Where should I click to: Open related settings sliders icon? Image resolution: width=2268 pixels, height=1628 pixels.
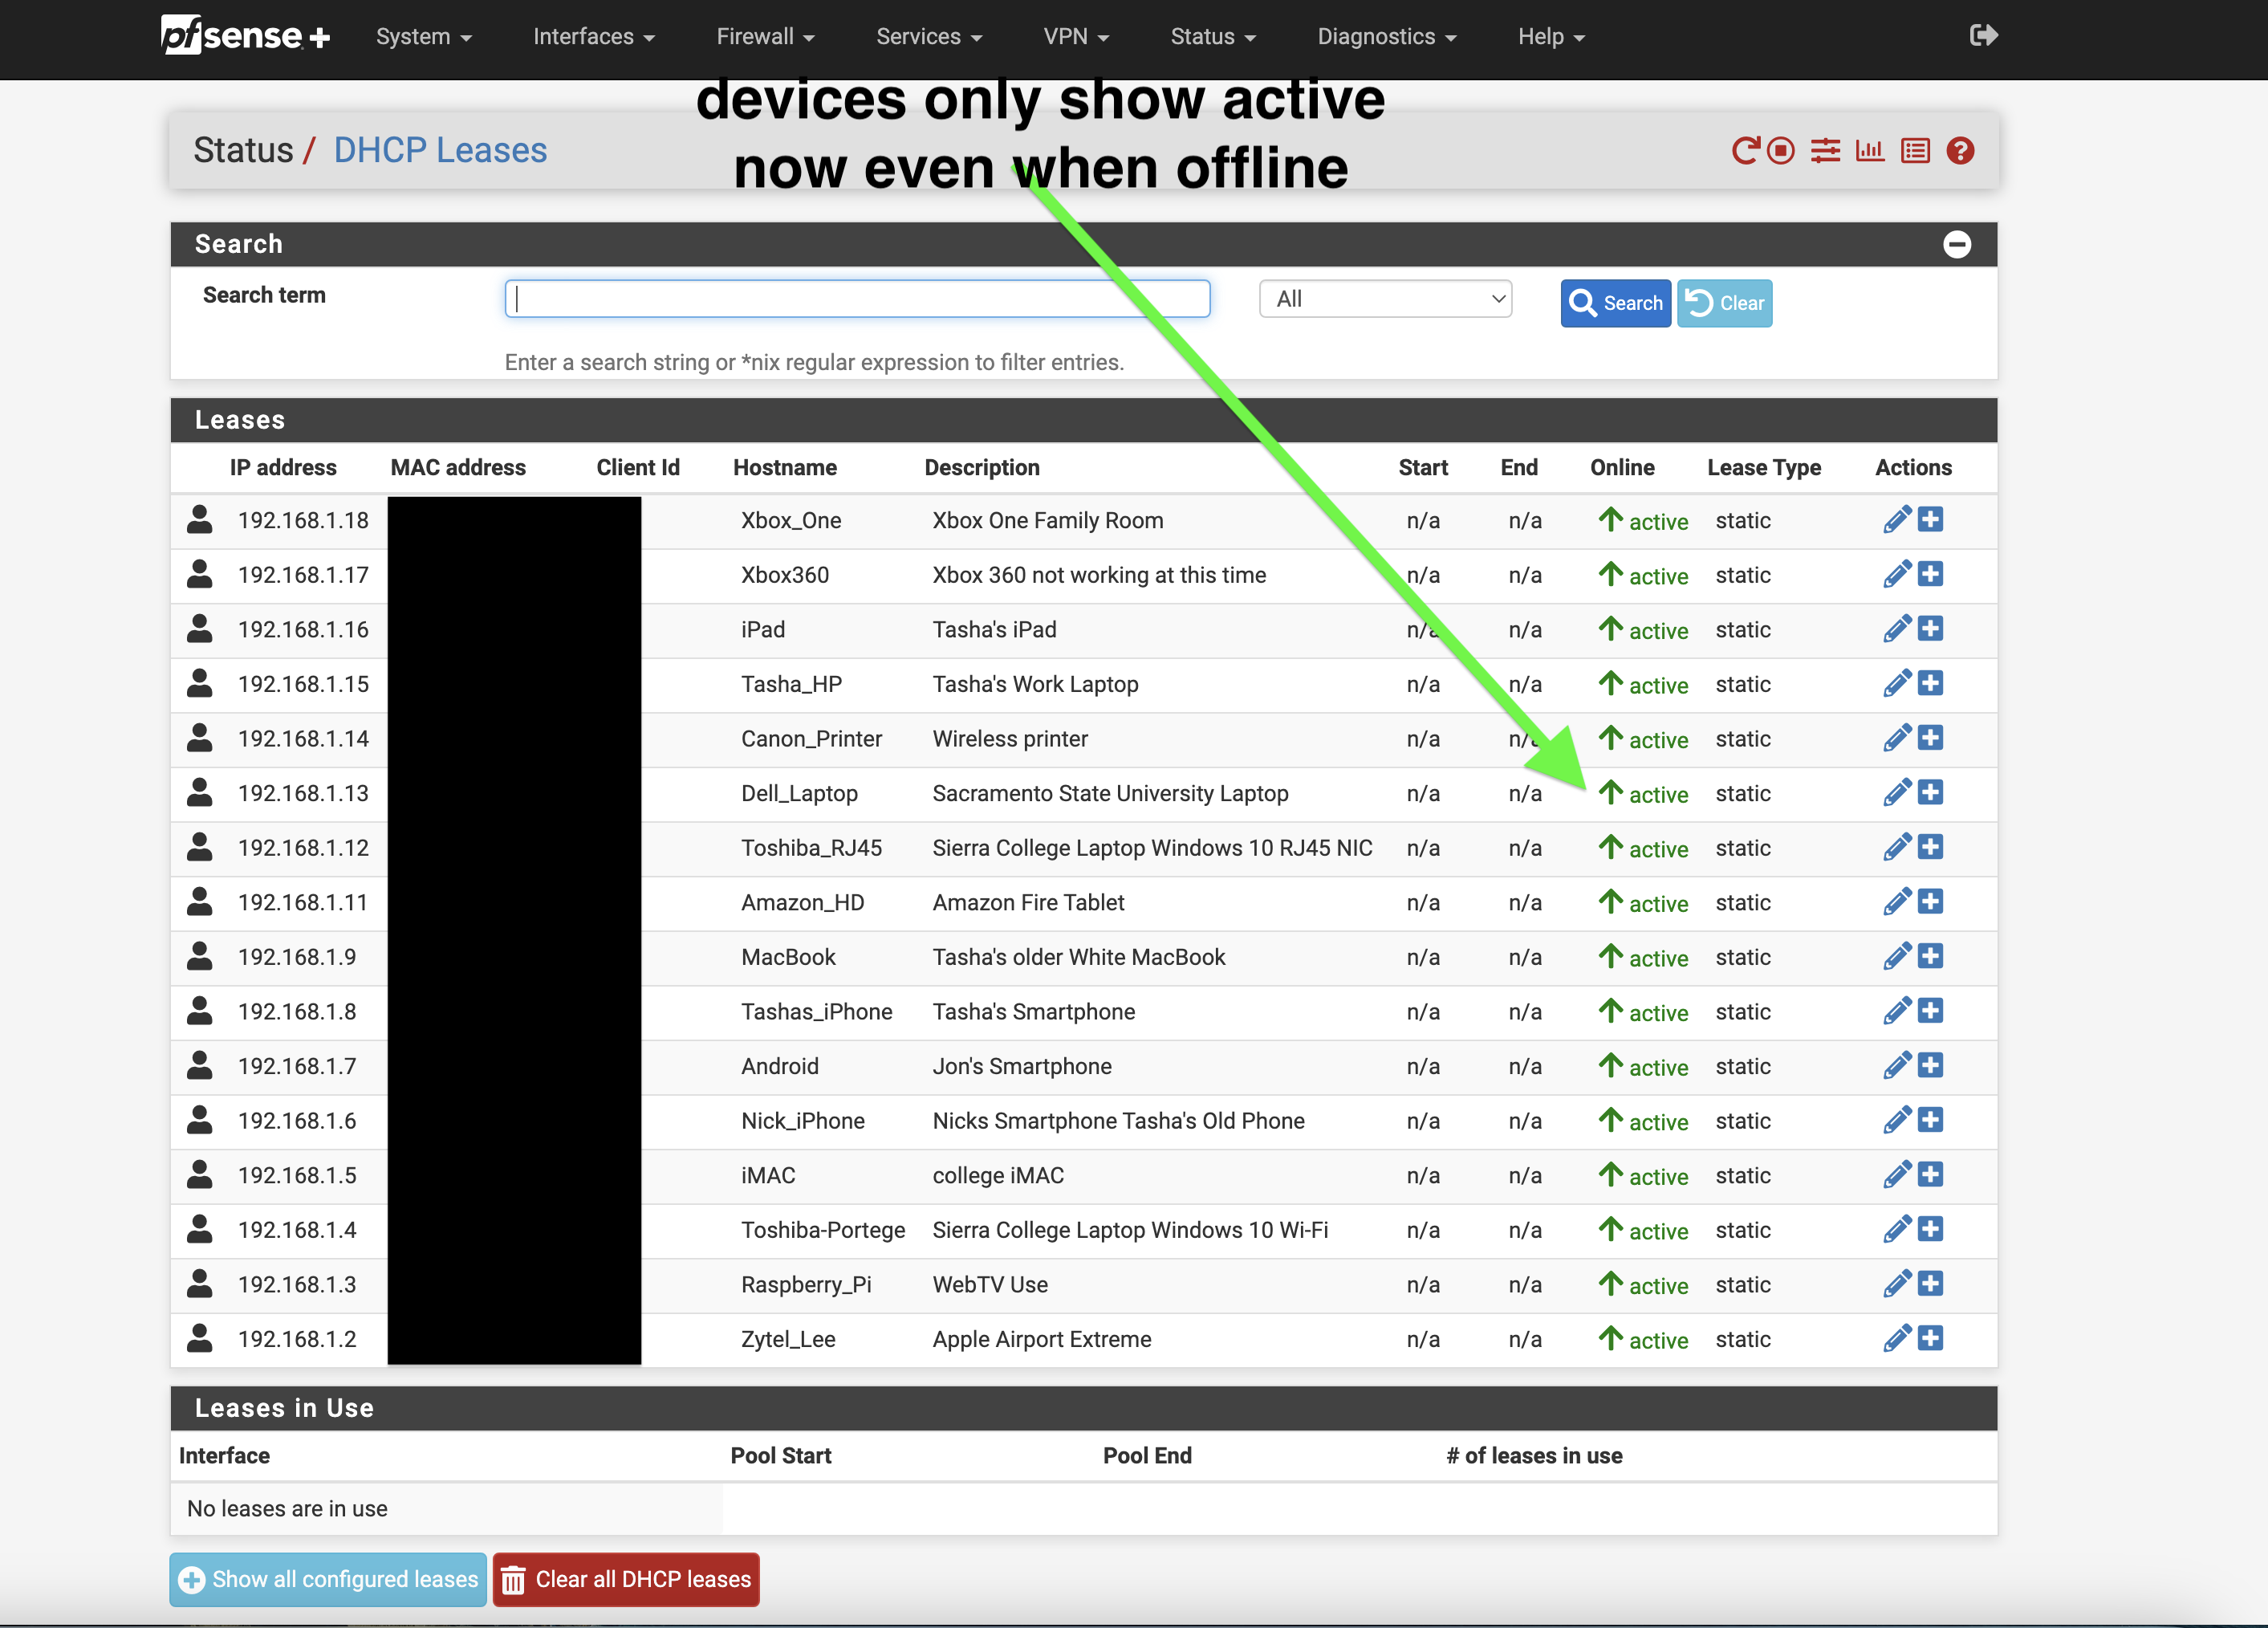click(x=1825, y=150)
